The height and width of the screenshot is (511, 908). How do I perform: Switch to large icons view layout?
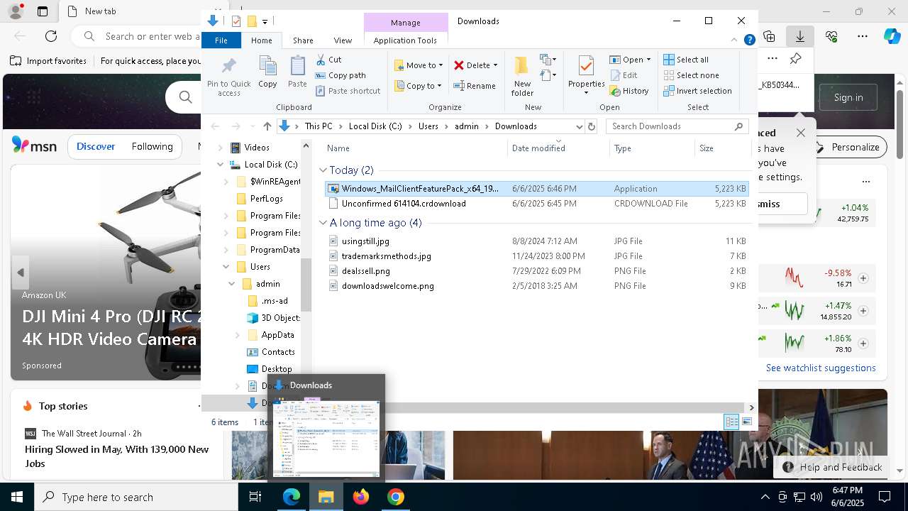click(x=746, y=422)
